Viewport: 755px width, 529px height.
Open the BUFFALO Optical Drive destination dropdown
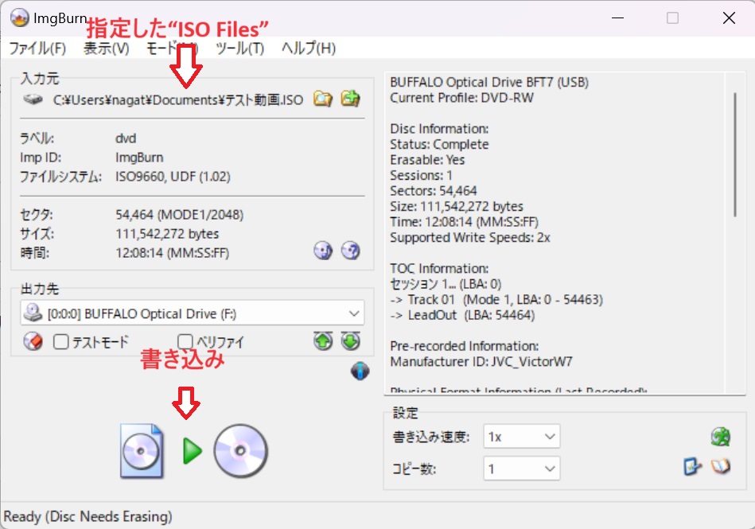click(192, 313)
